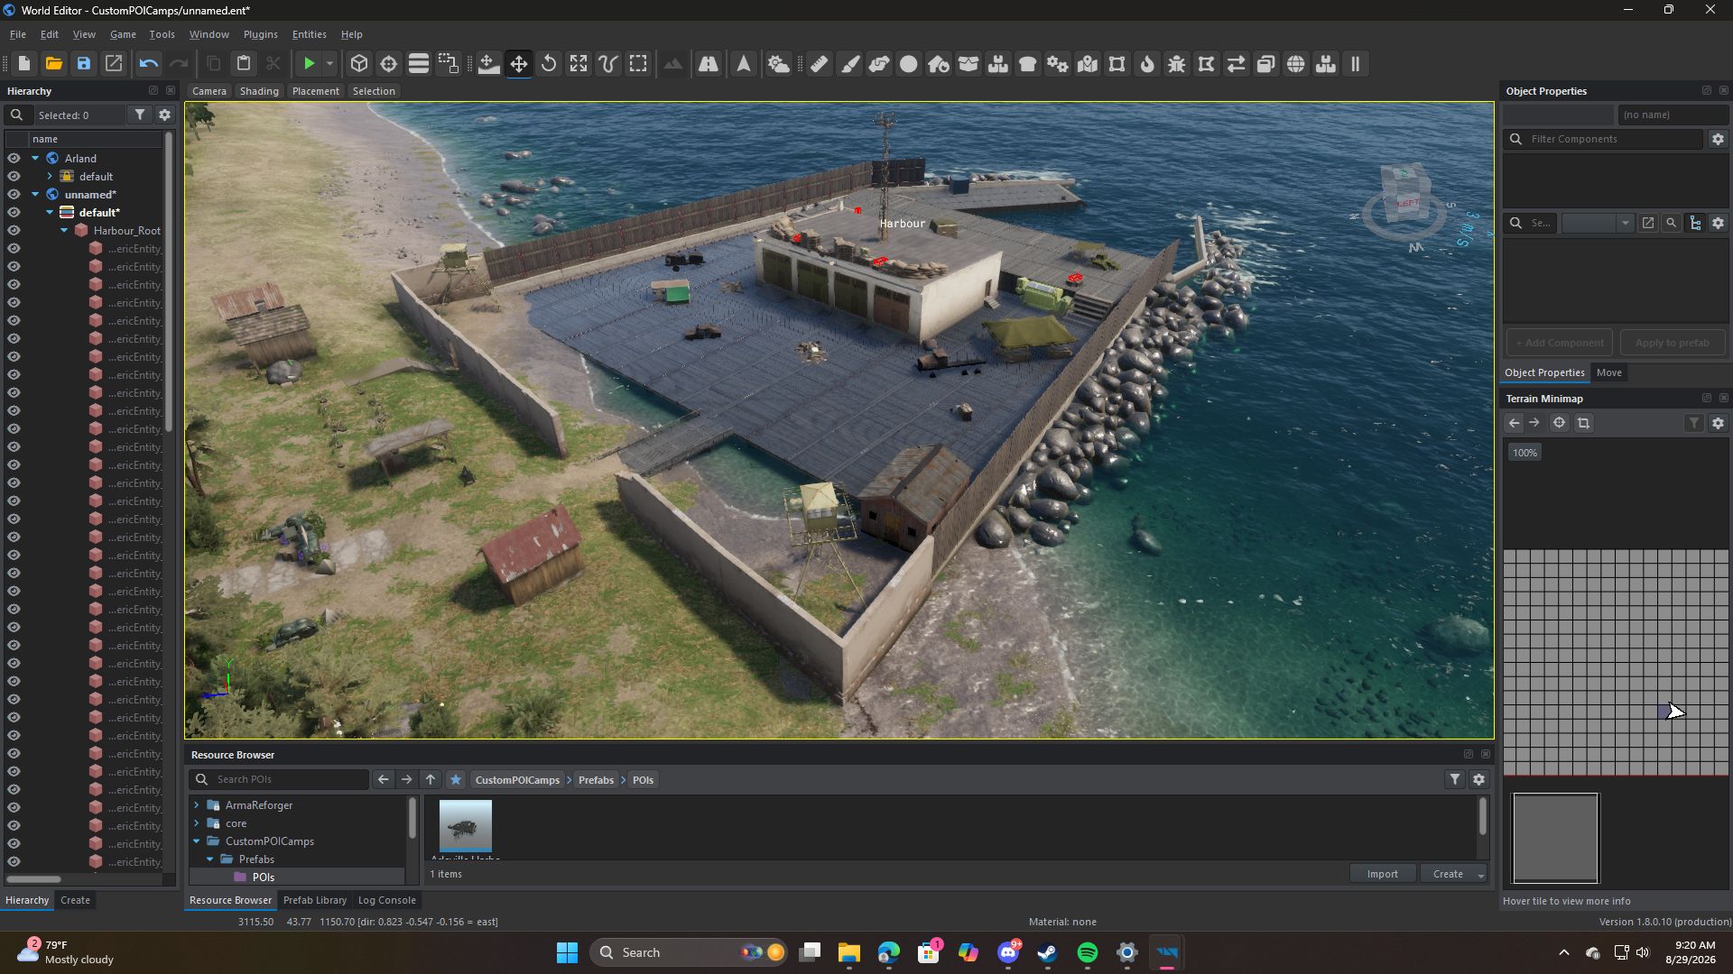Screen dimensions: 1733x974
Task: Toggle the Resource Browser filter funnel
Action: tap(1455, 779)
